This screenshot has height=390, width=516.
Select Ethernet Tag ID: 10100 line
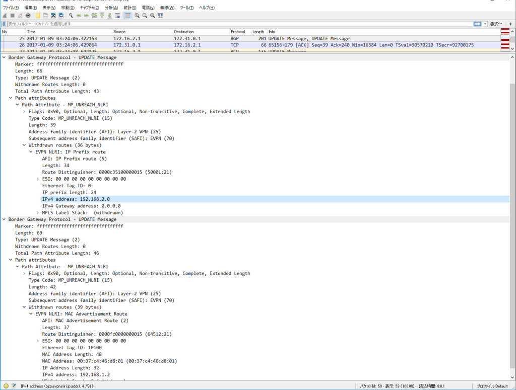pos(72,348)
